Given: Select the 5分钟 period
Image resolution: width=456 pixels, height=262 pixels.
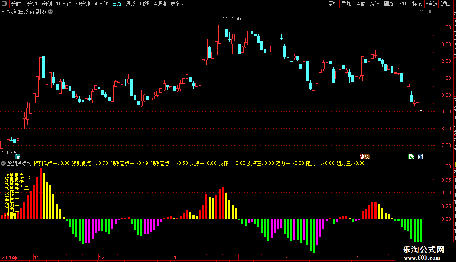Looking at the screenshot, I should pyautogui.click(x=46, y=4).
